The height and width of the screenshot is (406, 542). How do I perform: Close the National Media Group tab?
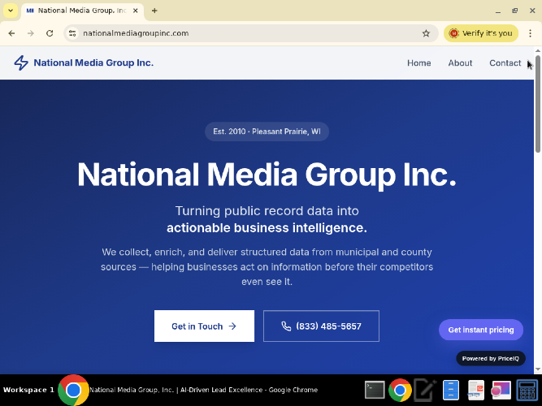click(x=136, y=11)
